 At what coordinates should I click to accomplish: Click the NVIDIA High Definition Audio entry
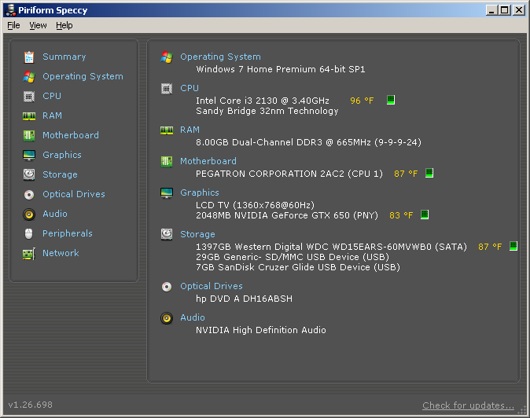click(x=261, y=330)
